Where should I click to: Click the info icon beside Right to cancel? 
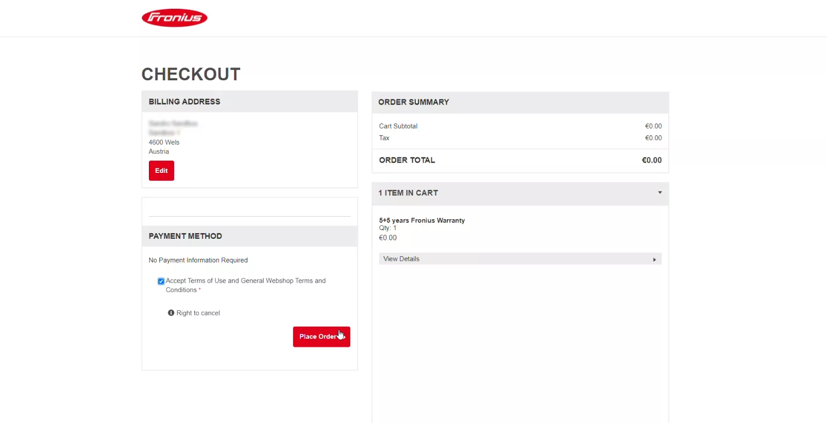pyautogui.click(x=171, y=313)
